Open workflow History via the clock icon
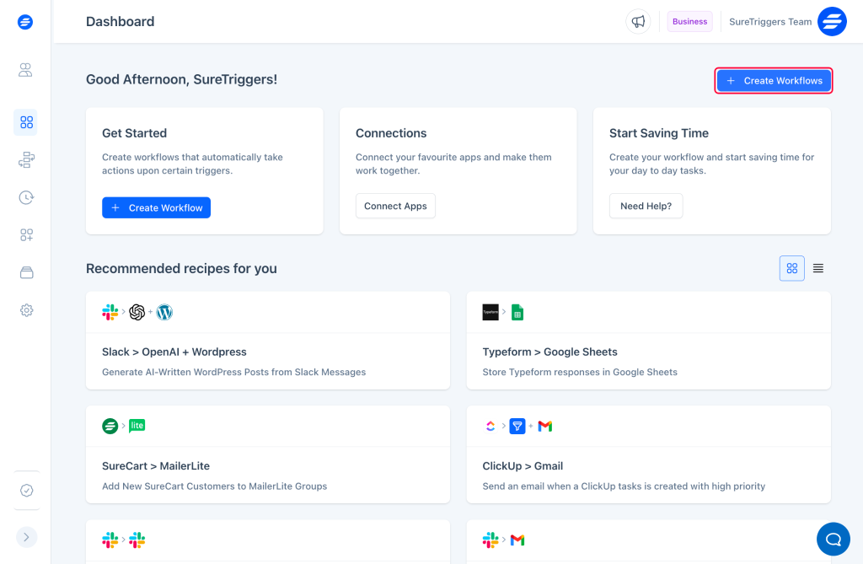 click(x=25, y=197)
